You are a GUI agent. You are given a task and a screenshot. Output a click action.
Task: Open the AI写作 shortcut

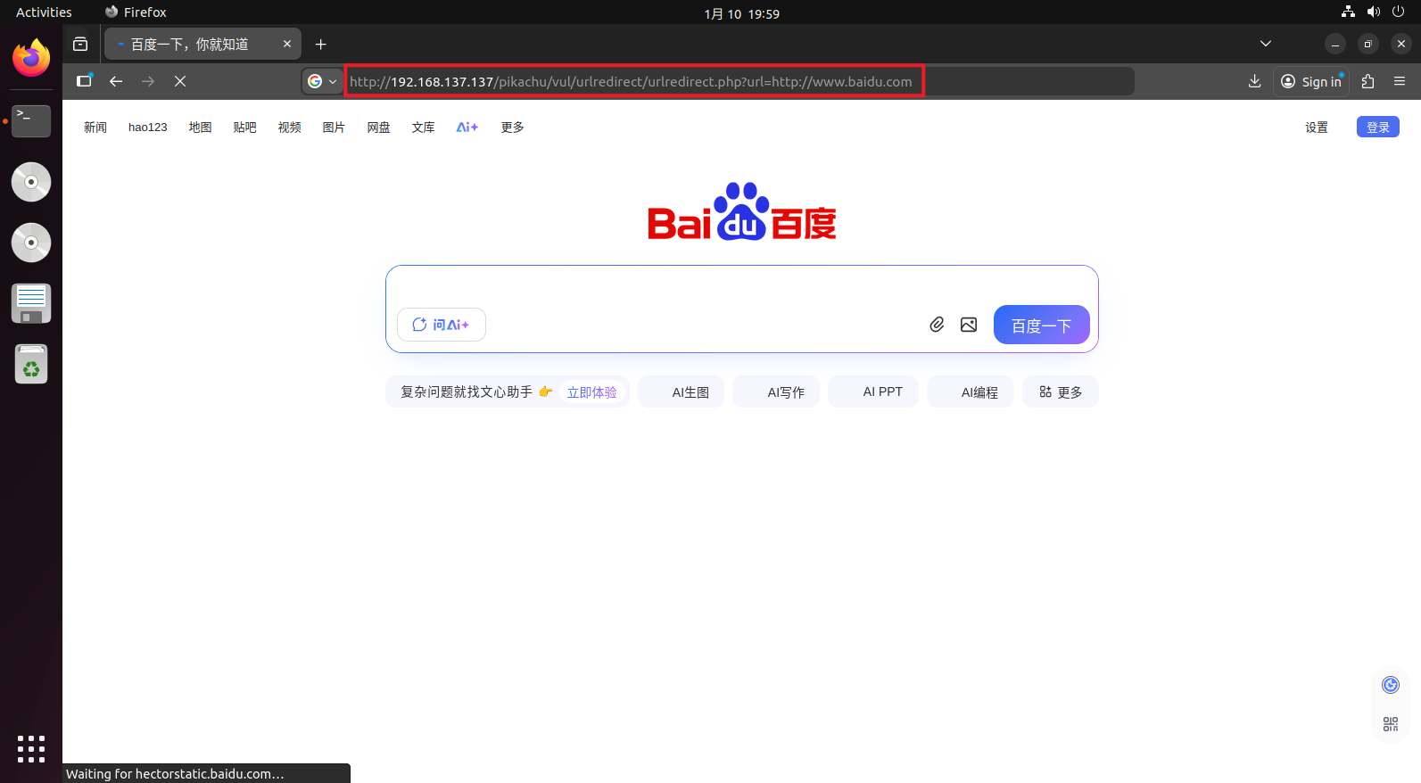(x=776, y=391)
